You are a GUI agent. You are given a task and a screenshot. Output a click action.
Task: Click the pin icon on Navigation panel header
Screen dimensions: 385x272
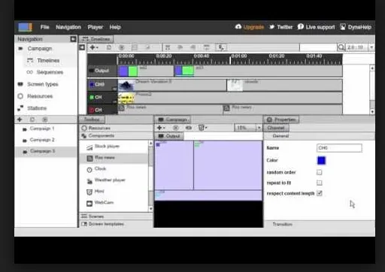point(73,39)
